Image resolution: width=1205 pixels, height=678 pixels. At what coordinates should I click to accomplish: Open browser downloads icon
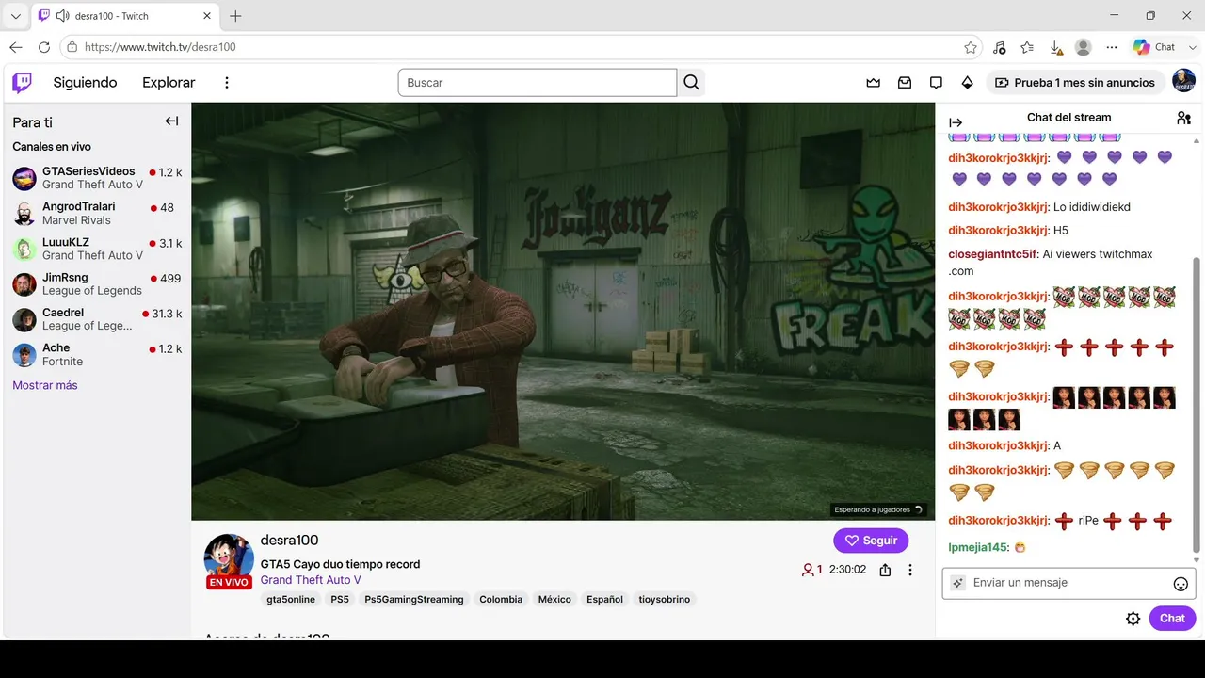(x=1055, y=47)
